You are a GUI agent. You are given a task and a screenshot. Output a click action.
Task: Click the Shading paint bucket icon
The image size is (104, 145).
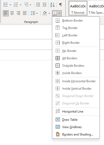[45, 13]
